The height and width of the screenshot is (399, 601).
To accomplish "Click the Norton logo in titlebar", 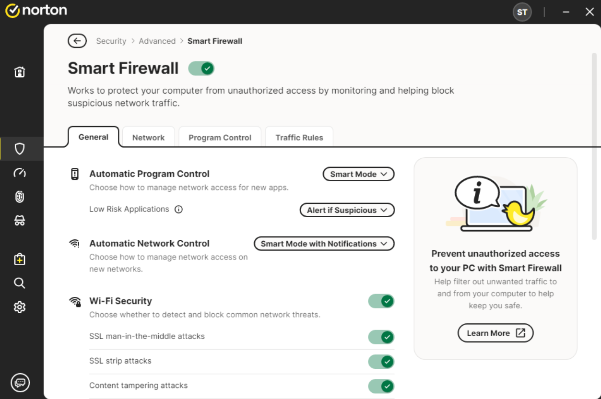I will pyautogui.click(x=36, y=10).
